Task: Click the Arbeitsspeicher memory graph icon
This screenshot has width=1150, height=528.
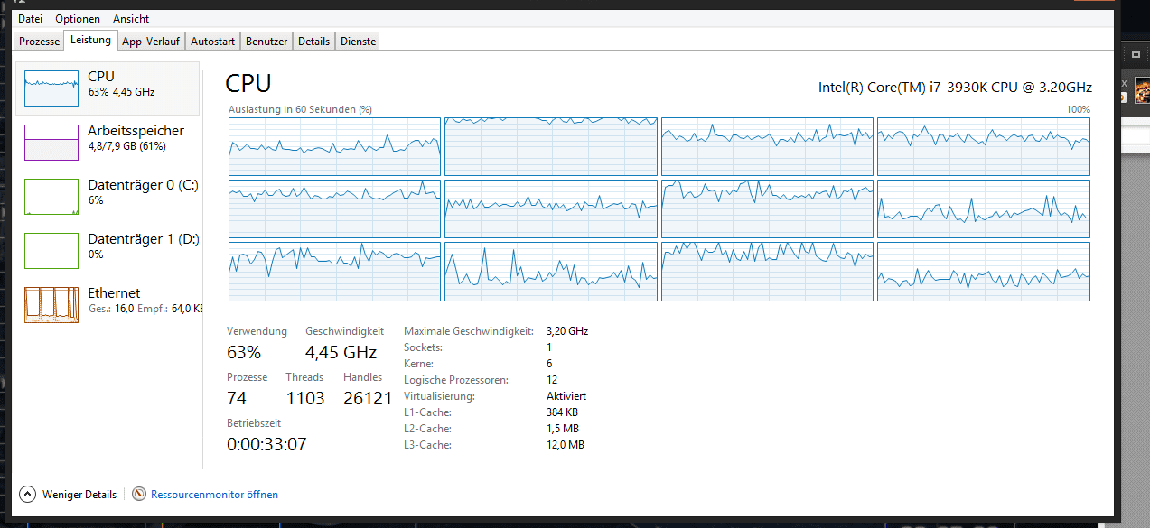Action: pyautogui.click(x=51, y=143)
